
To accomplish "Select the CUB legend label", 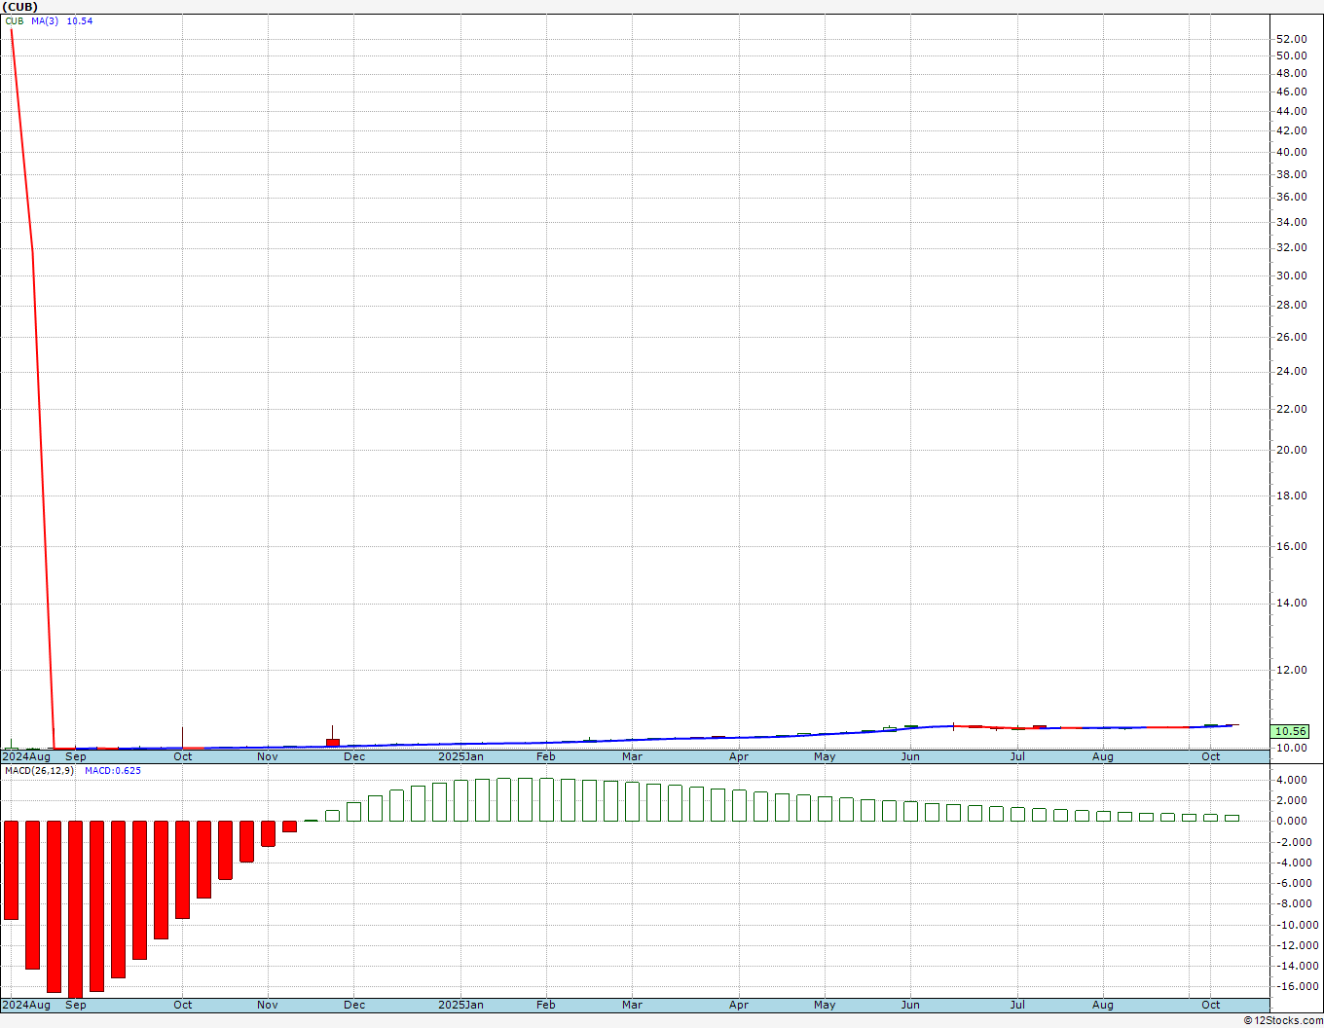I will pyautogui.click(x=15, y=20).
